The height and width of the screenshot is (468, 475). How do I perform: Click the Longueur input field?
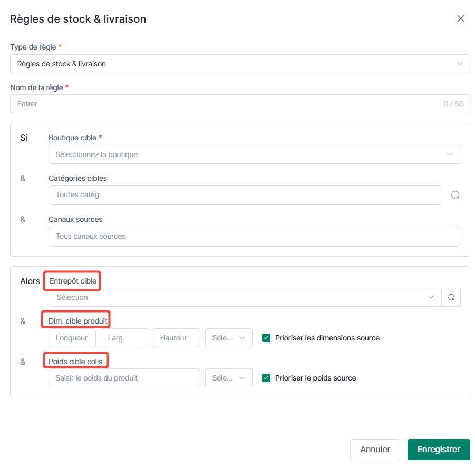coord(72,338)
